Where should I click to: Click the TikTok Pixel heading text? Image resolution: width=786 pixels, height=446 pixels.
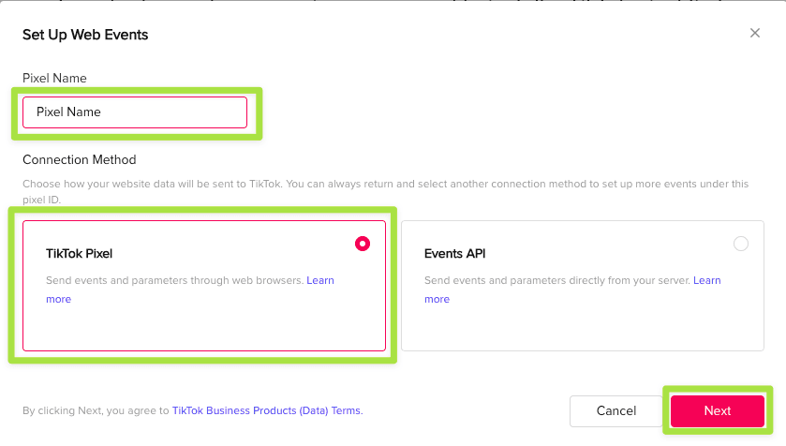click(79, 253)
